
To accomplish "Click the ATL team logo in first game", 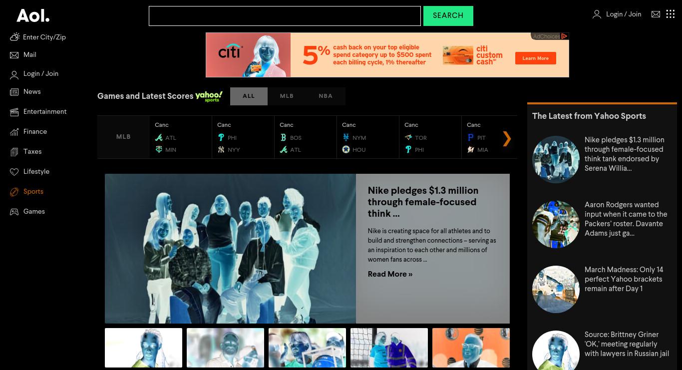I will [x=159, y=137].
